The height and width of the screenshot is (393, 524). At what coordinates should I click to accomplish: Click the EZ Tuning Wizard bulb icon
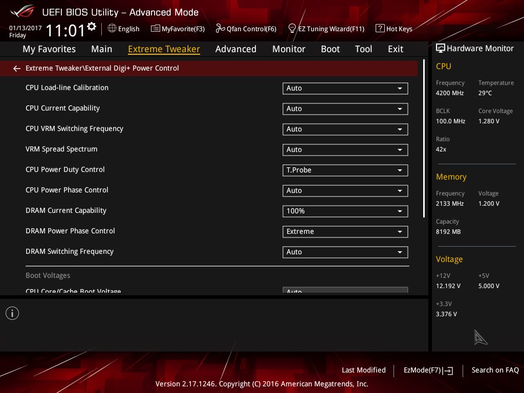coord(292,29)
